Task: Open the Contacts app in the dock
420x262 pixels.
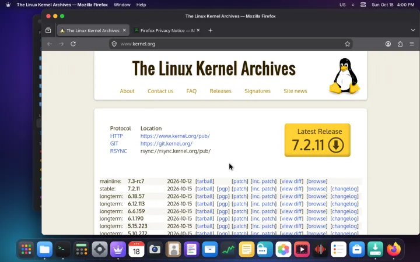Action: click(173, 249)
